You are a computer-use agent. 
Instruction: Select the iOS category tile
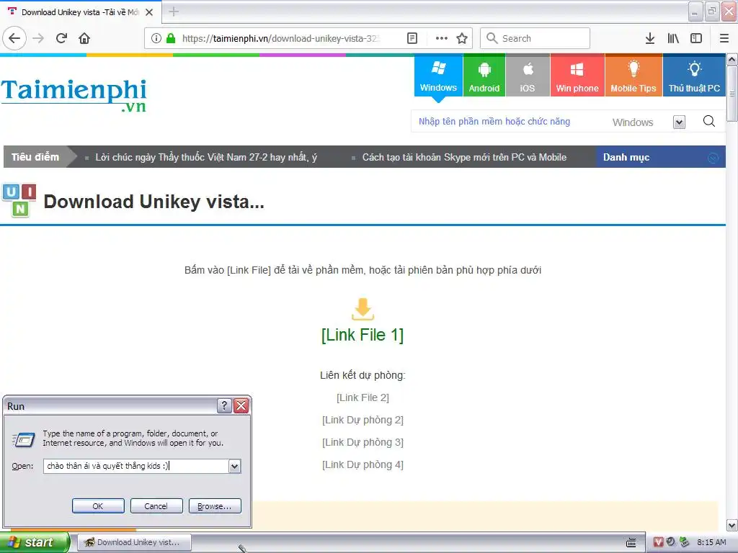click(527, 76)
